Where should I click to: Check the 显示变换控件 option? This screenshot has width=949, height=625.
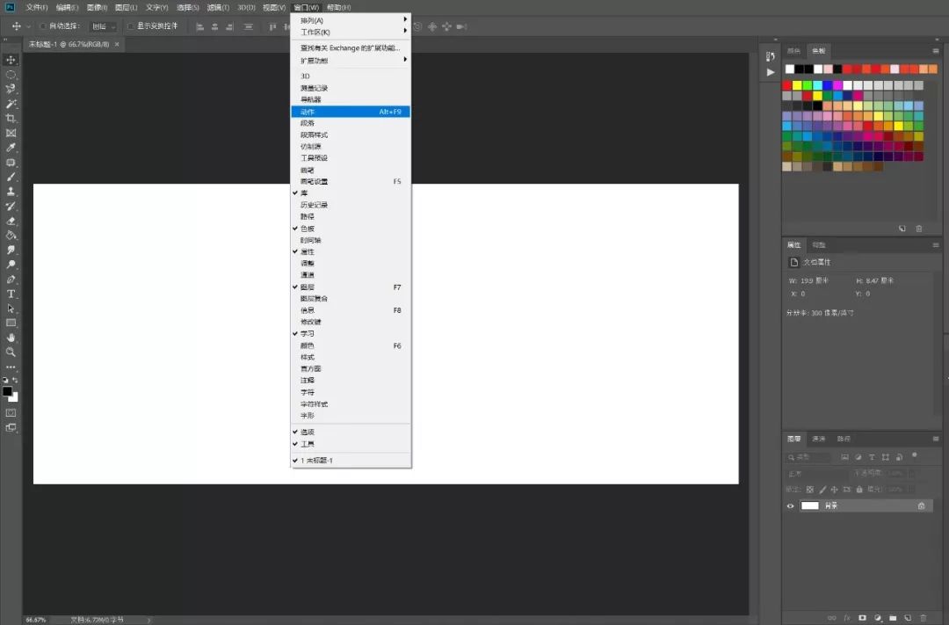131,26
